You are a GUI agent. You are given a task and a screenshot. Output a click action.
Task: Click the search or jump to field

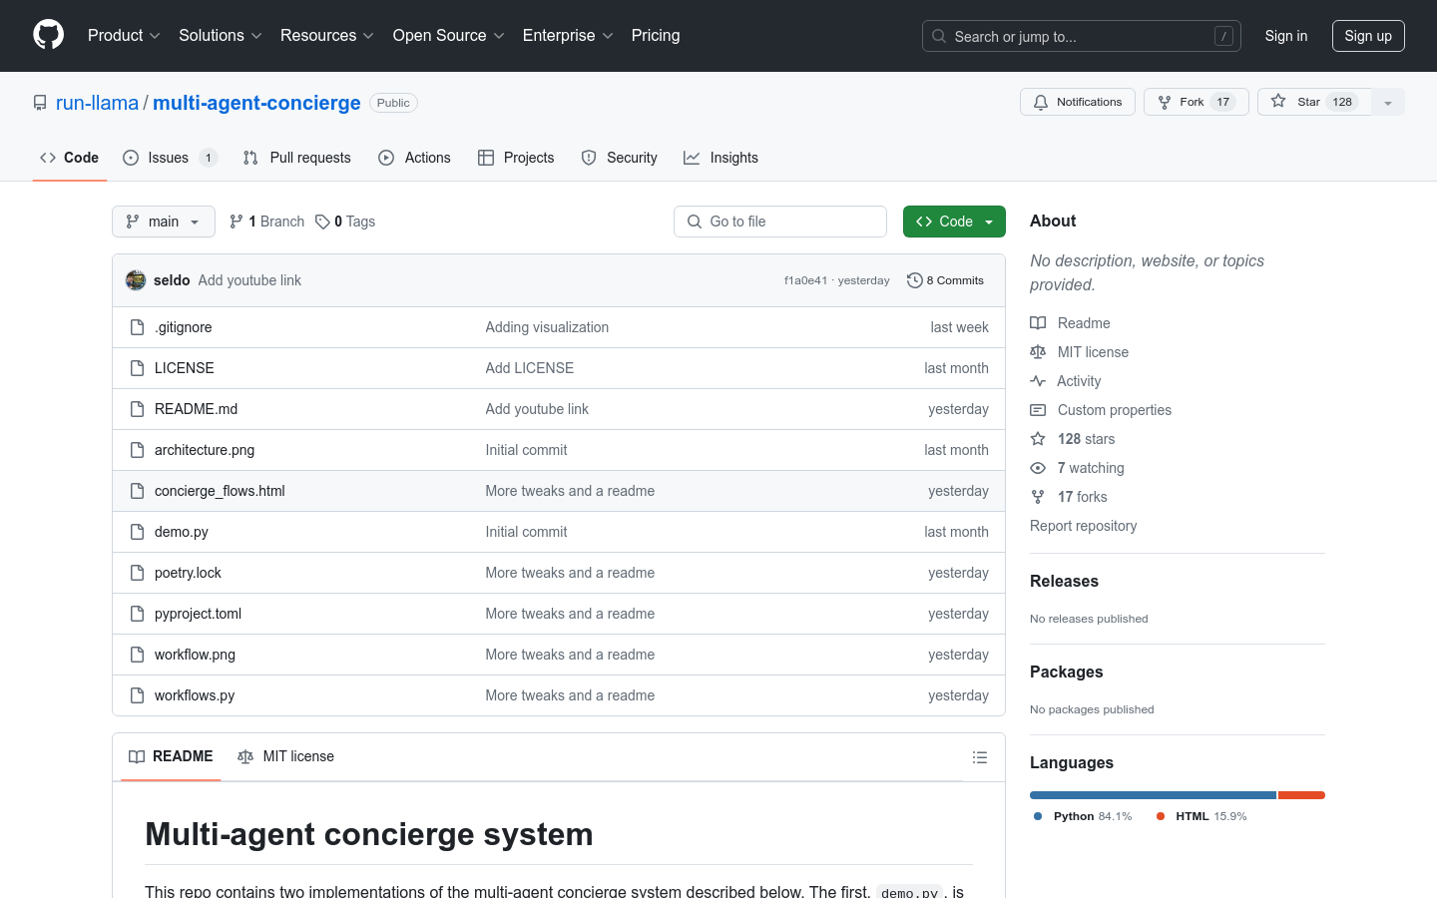click(x=1081, y=36)
